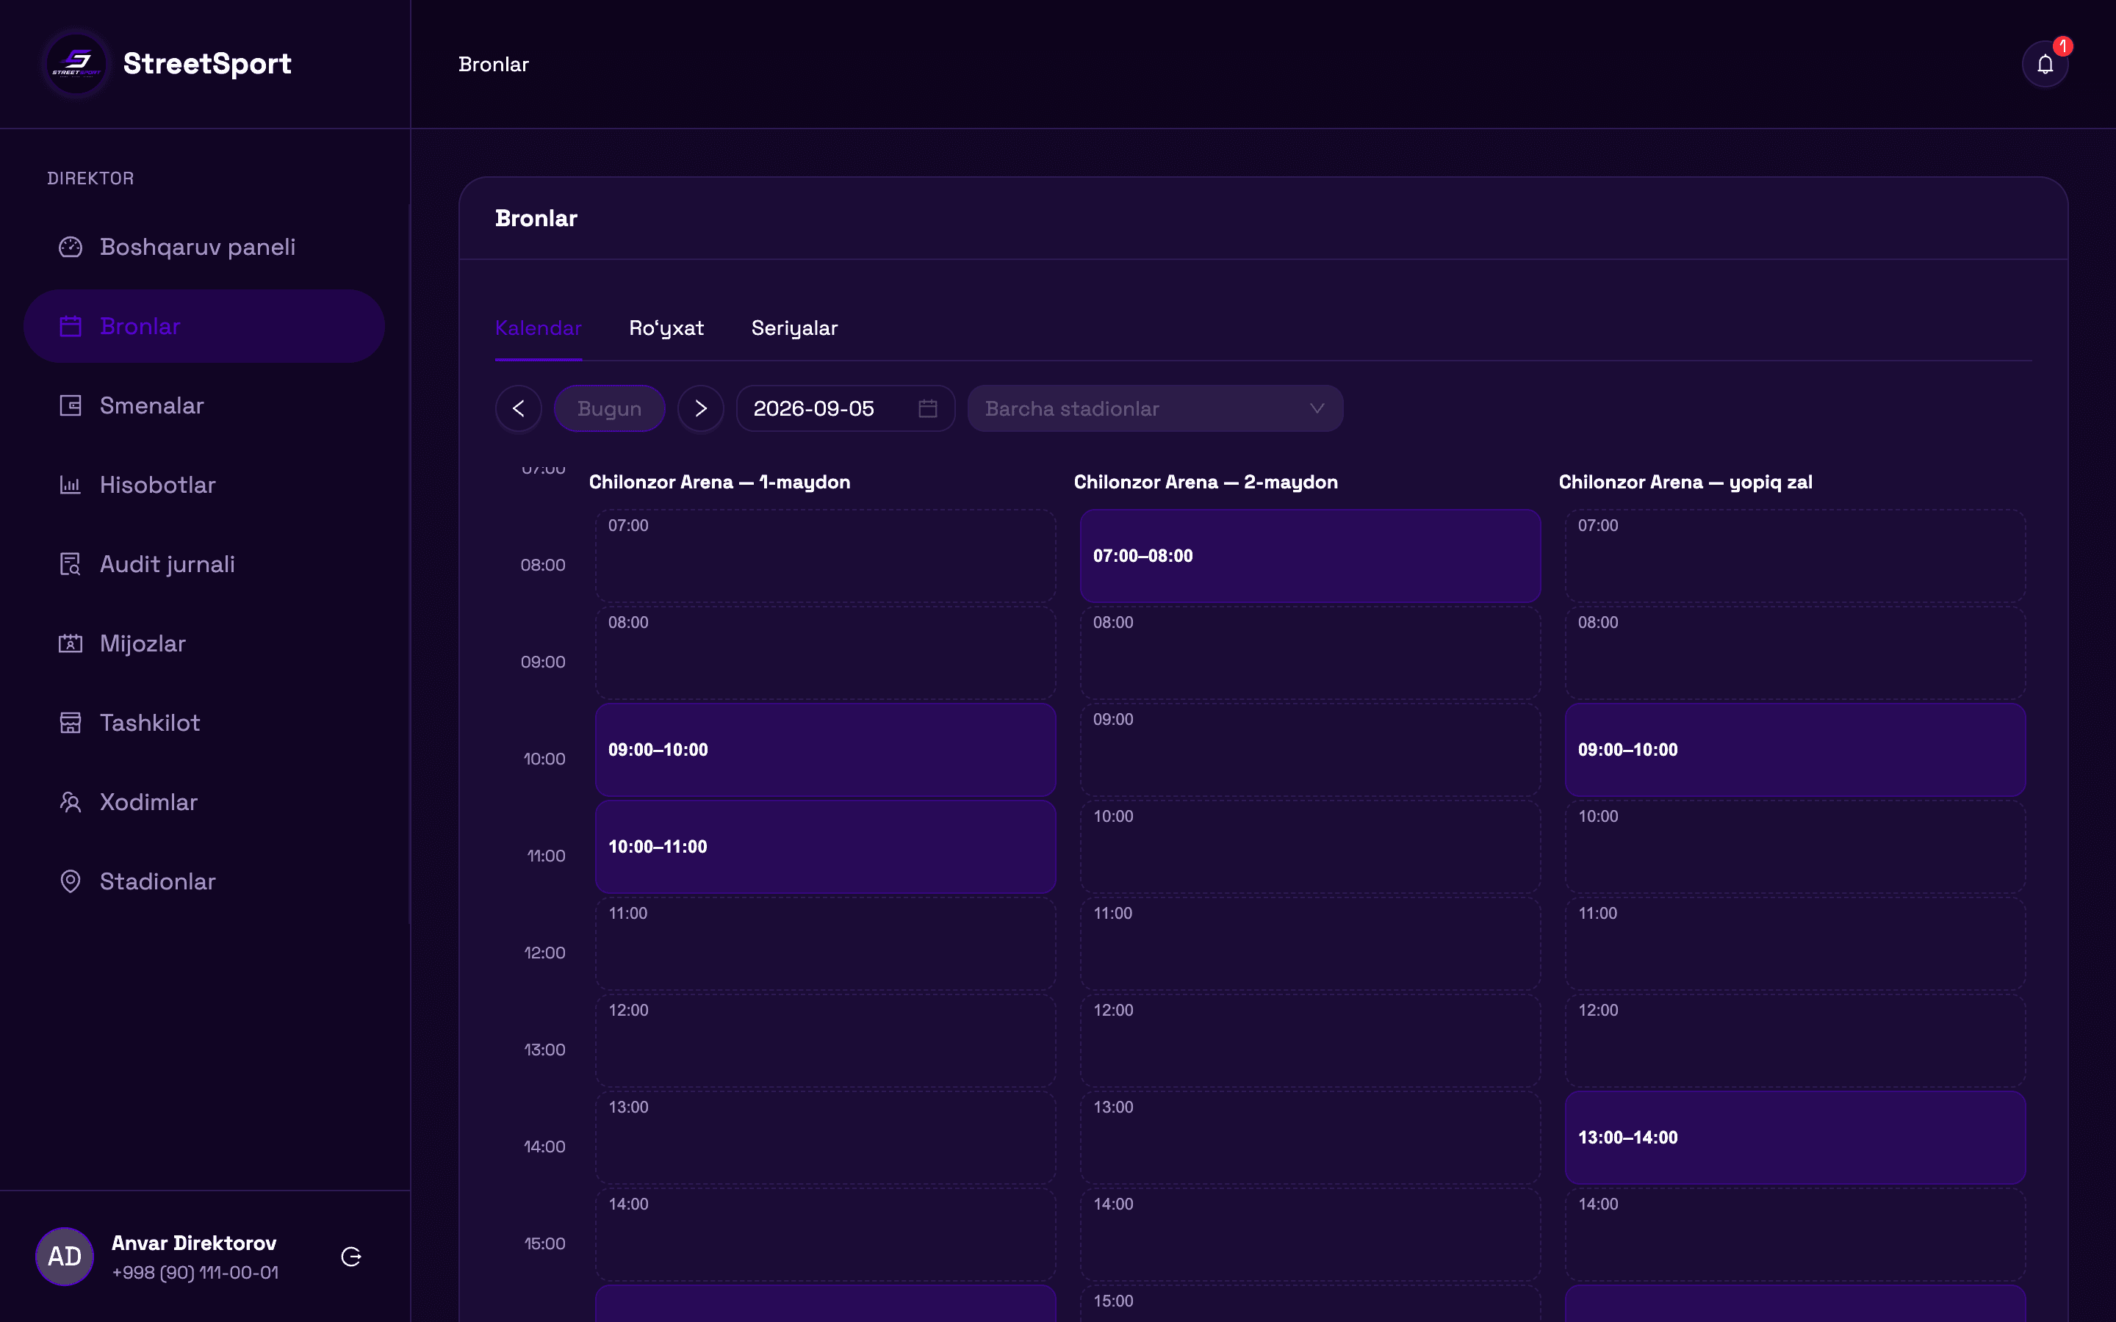Click the Chilonzor Arena — 2-maydon column header
This screenshot has width=2116, height=1322.
[1206, 483]
